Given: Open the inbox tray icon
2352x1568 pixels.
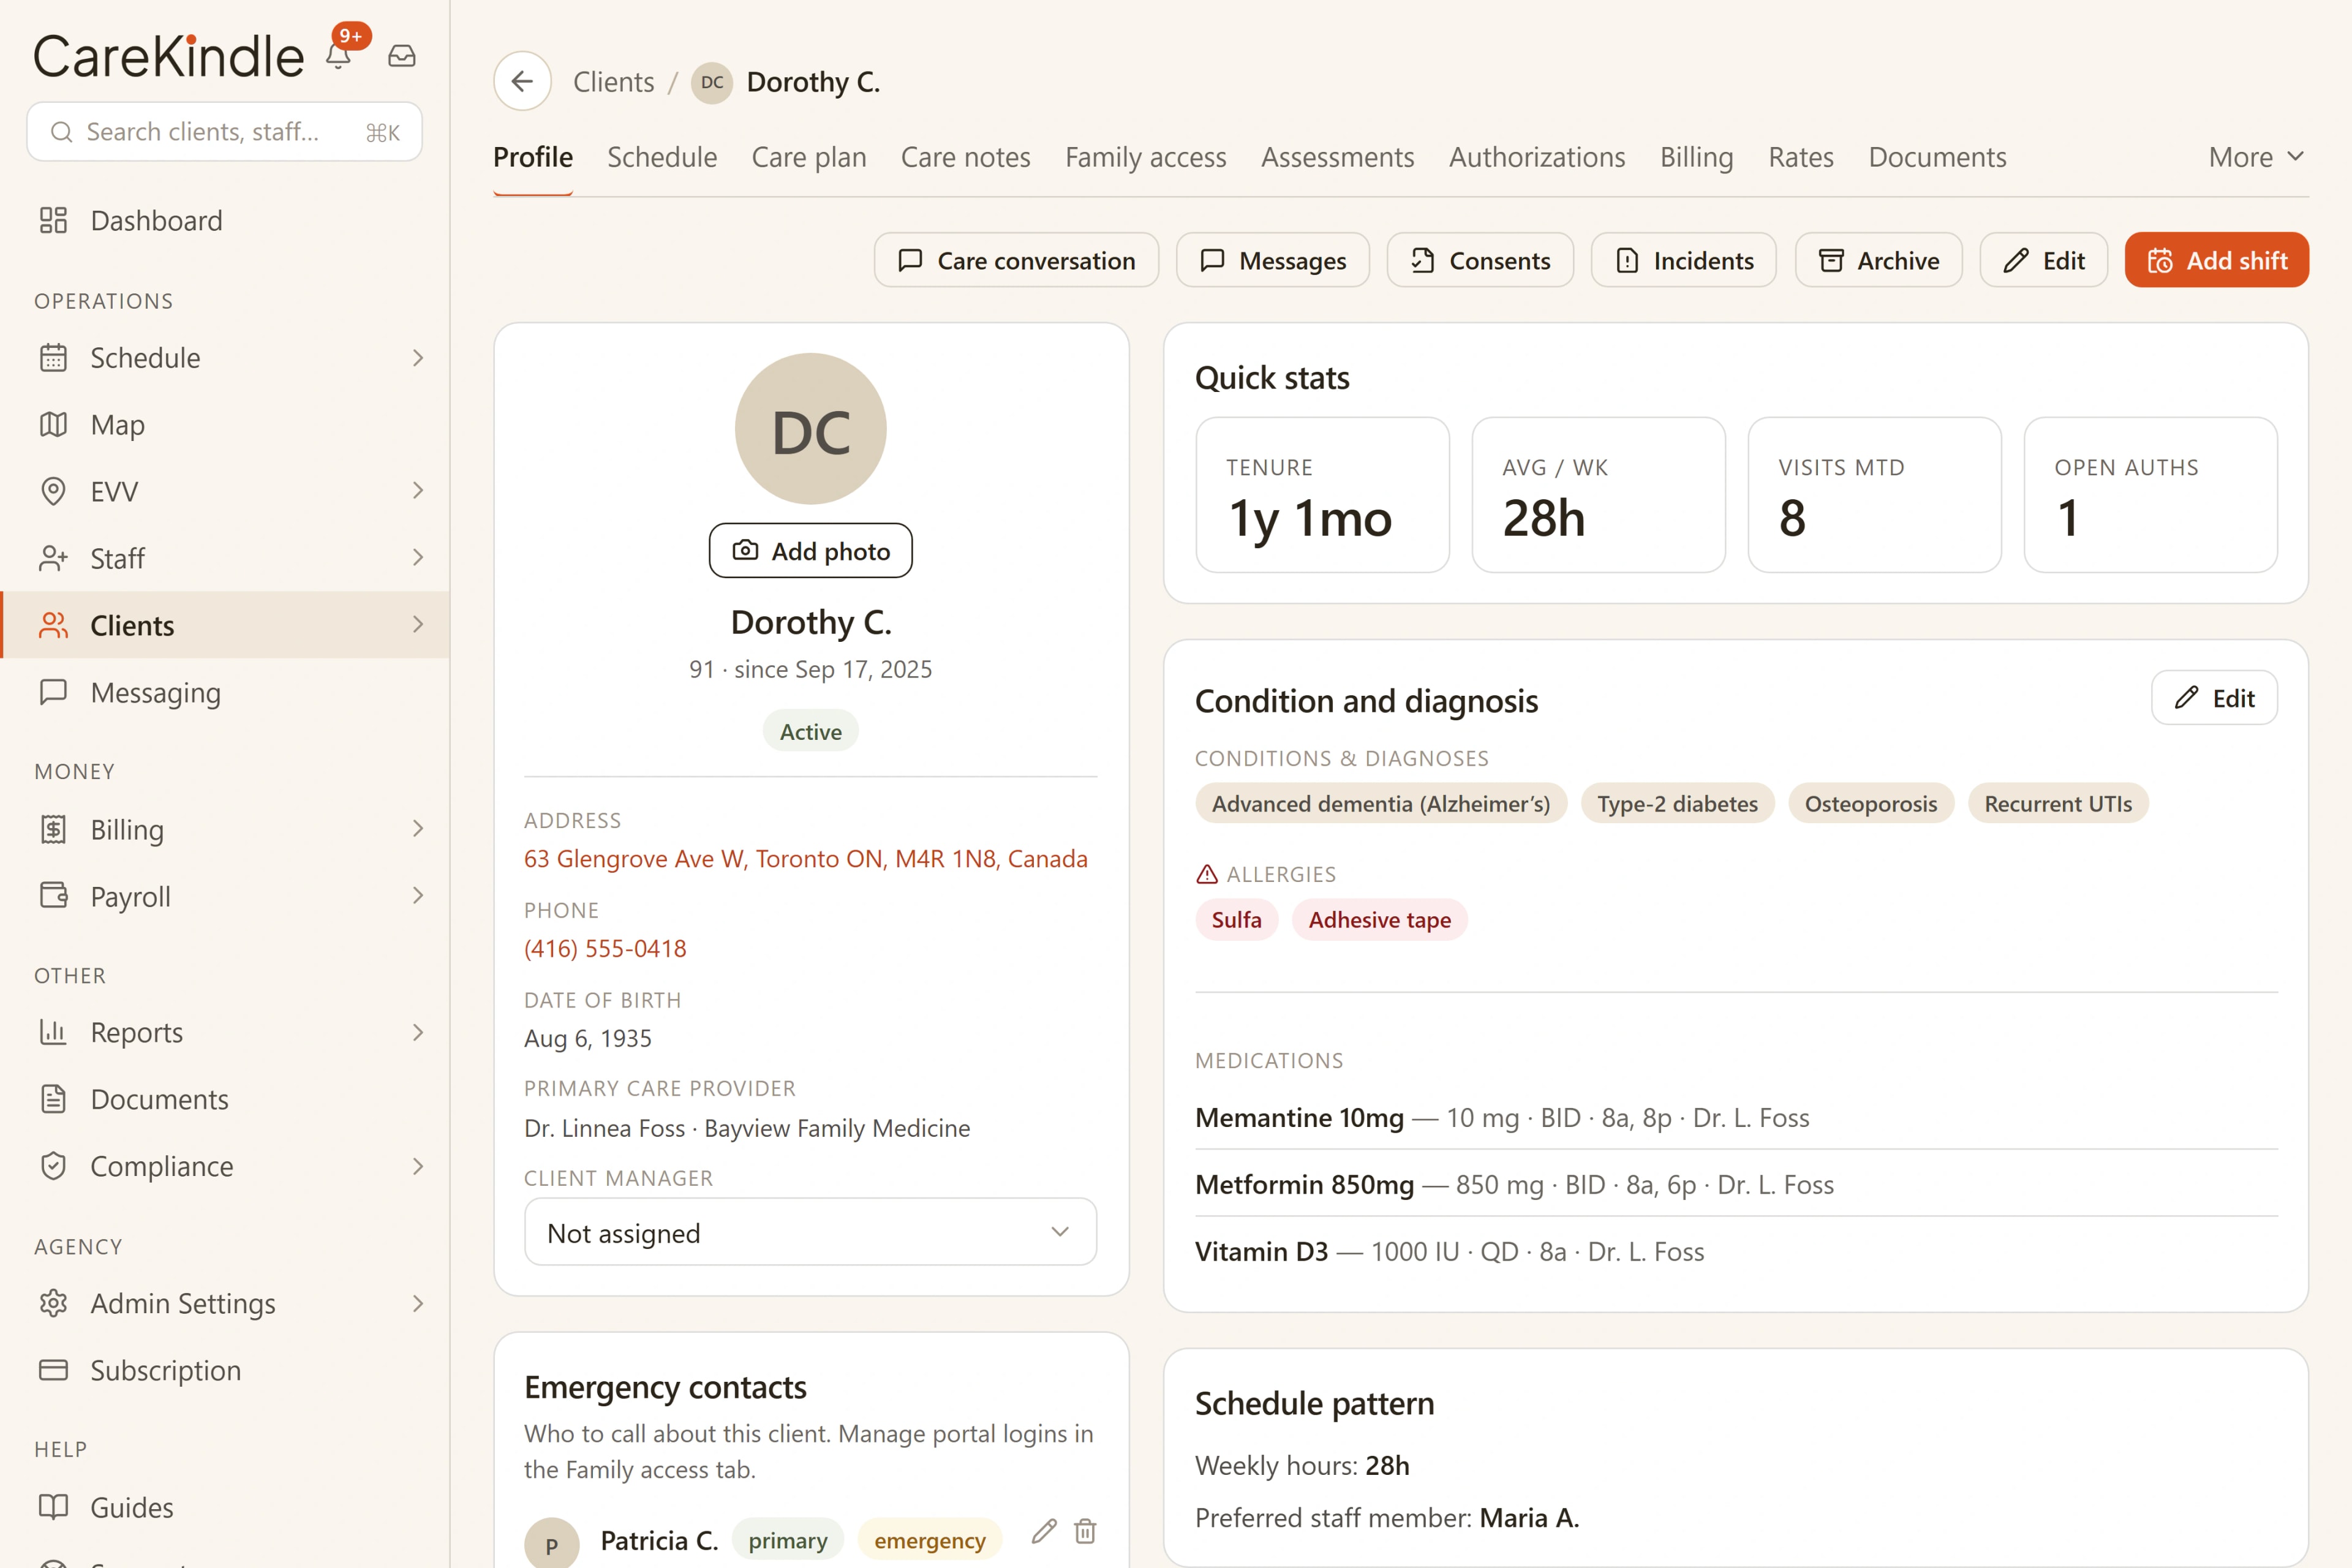Looking at the screenshot, I should tap(402, 56).
